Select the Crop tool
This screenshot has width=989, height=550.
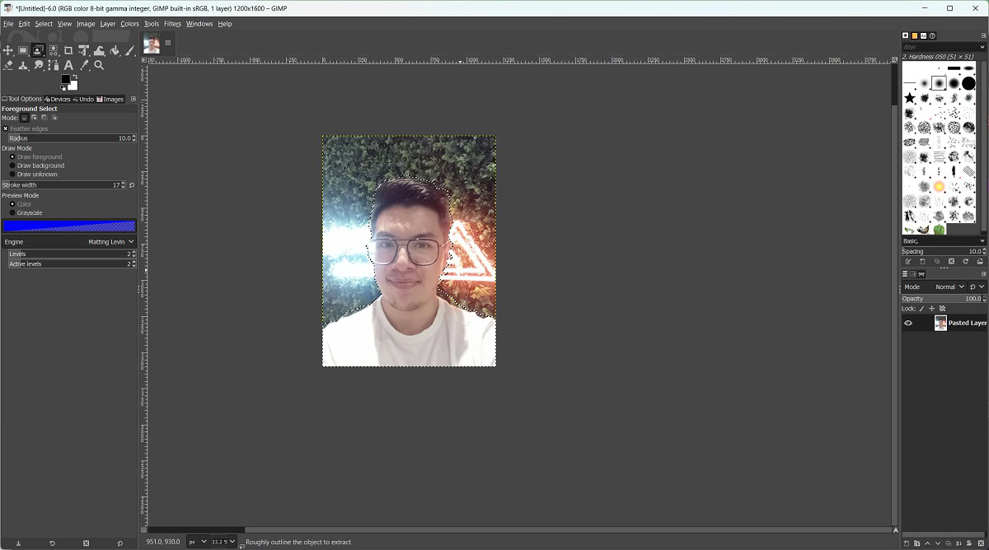coord(68,51)
